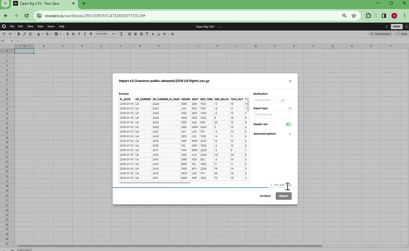
Task: Open the Import into cells dropdown
Action: tap(272, 114)
